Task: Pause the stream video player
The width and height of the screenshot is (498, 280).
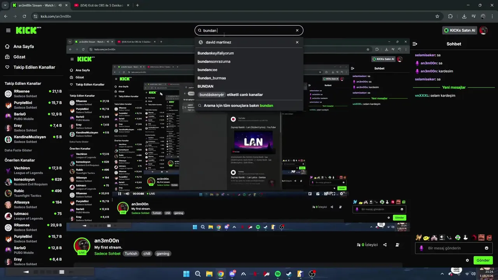Action: 119,194
